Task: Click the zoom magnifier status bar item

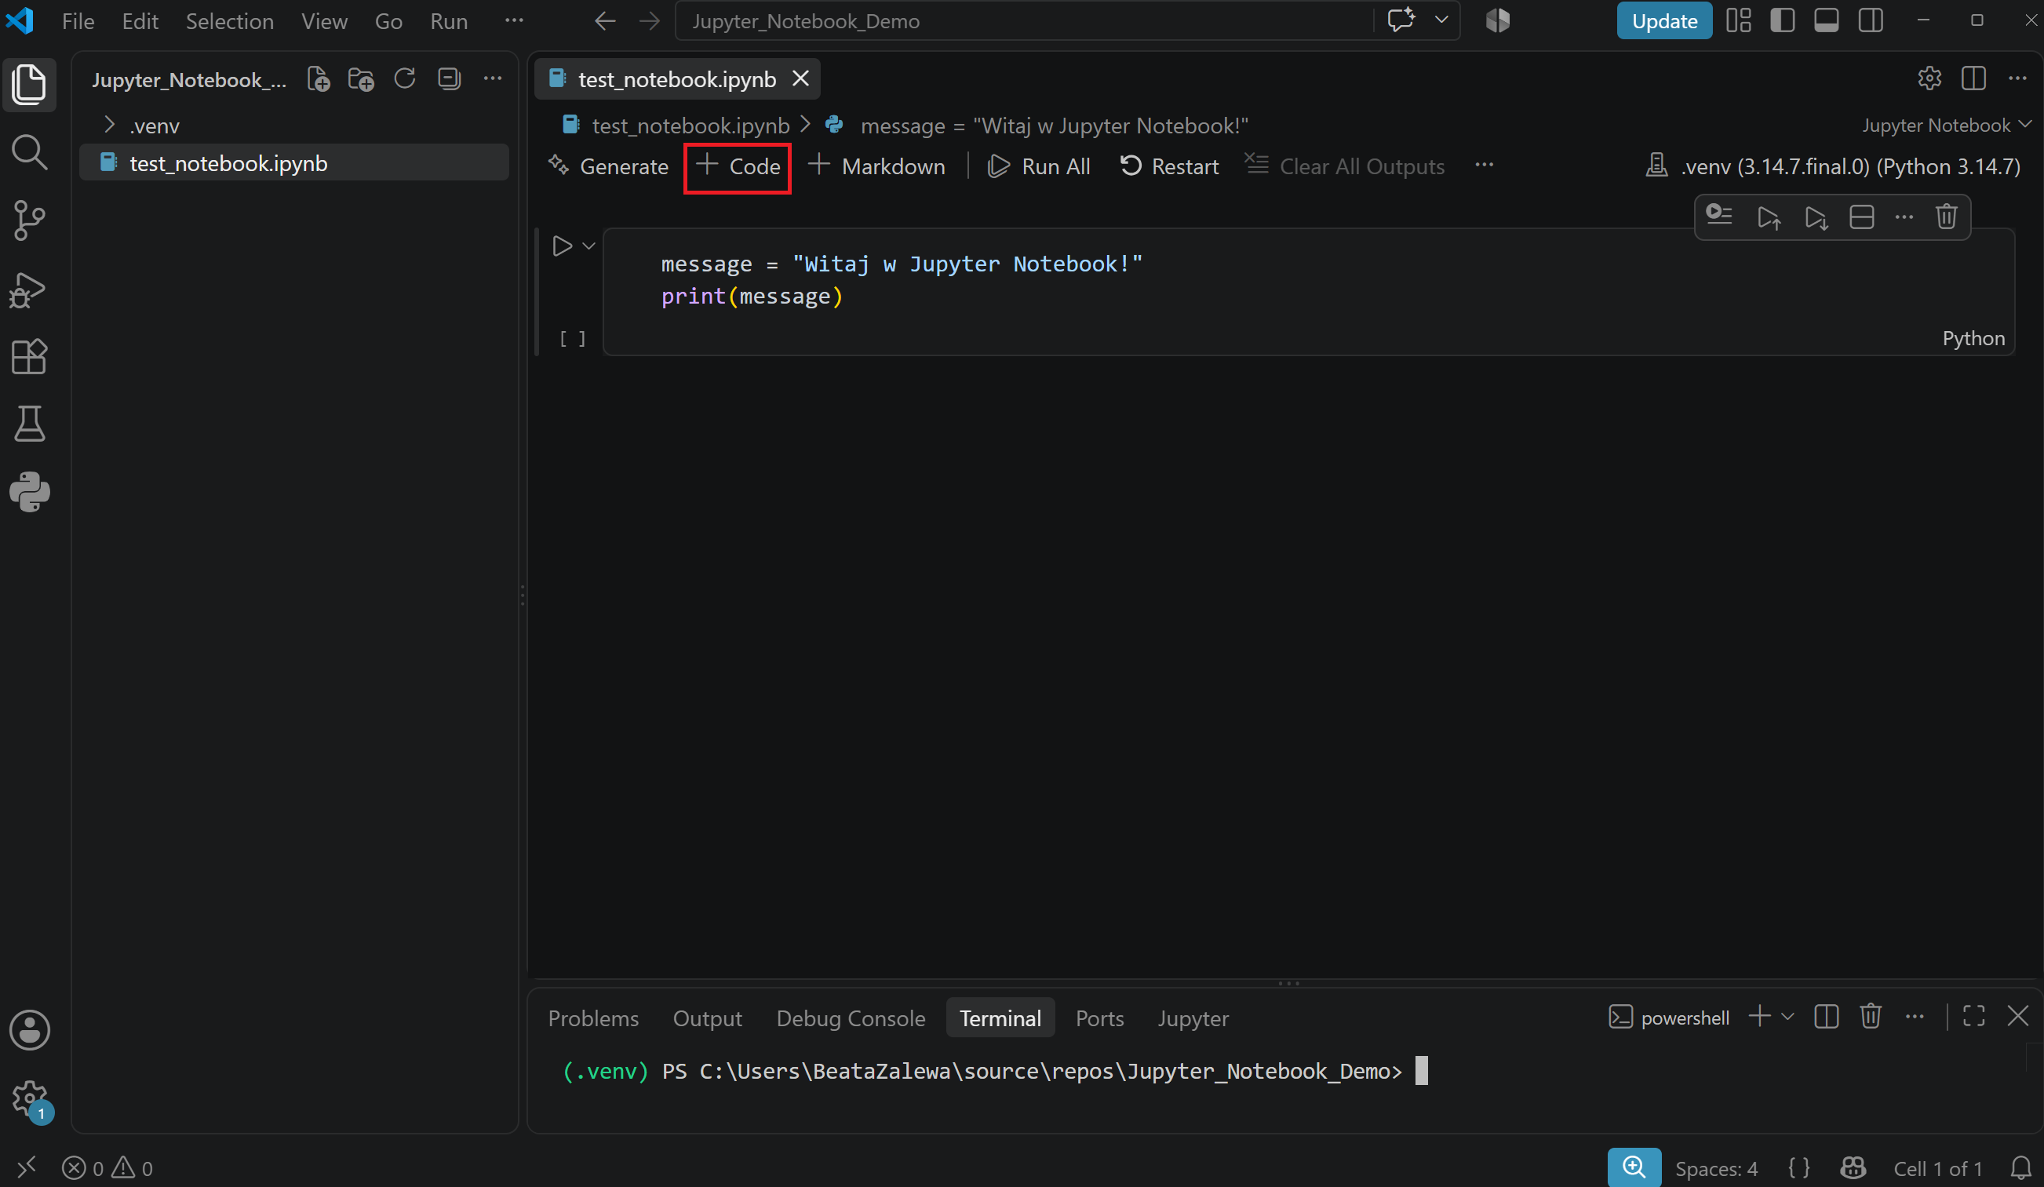Action: click(x=1634, y=1167)
